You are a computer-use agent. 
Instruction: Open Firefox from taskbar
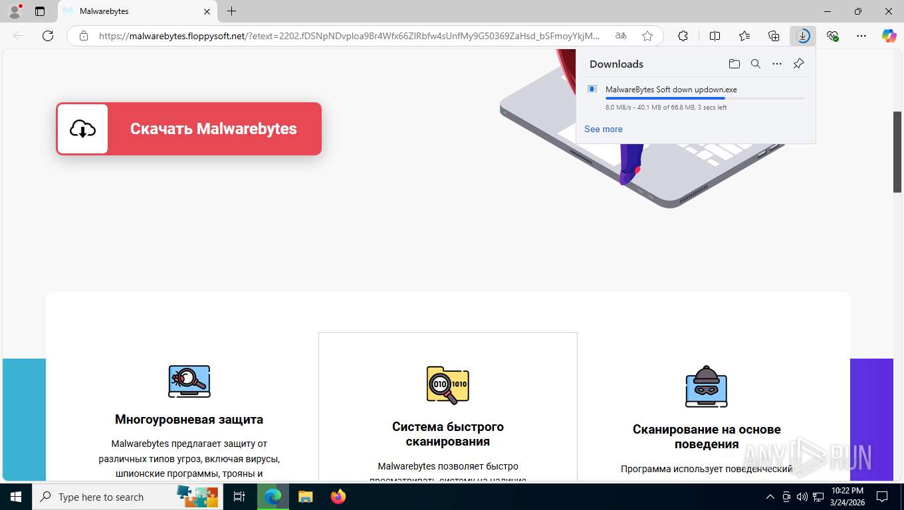click(x=338, y=497)
